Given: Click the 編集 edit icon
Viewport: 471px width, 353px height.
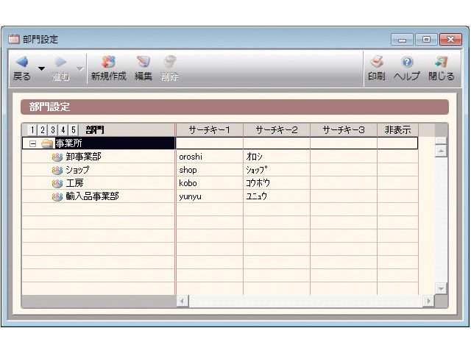Looking at the screenshot, I should click(144, 63).
